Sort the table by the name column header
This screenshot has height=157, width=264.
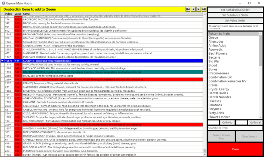pos(108,14)
